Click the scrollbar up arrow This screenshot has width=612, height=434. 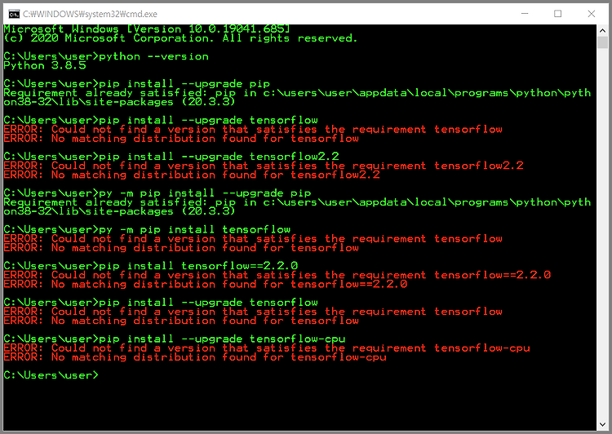(x=602, y=30)
